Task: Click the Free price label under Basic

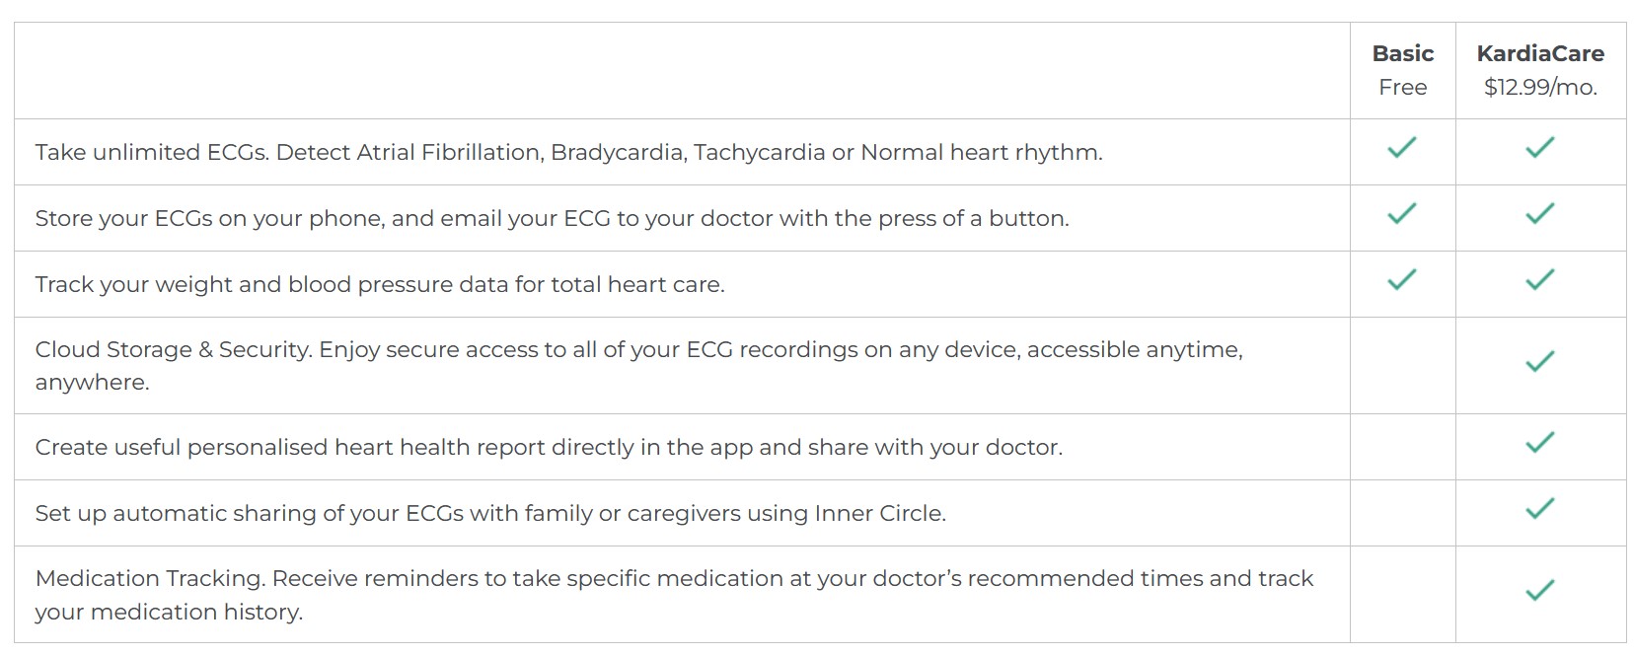Action: click(1402, 87)
